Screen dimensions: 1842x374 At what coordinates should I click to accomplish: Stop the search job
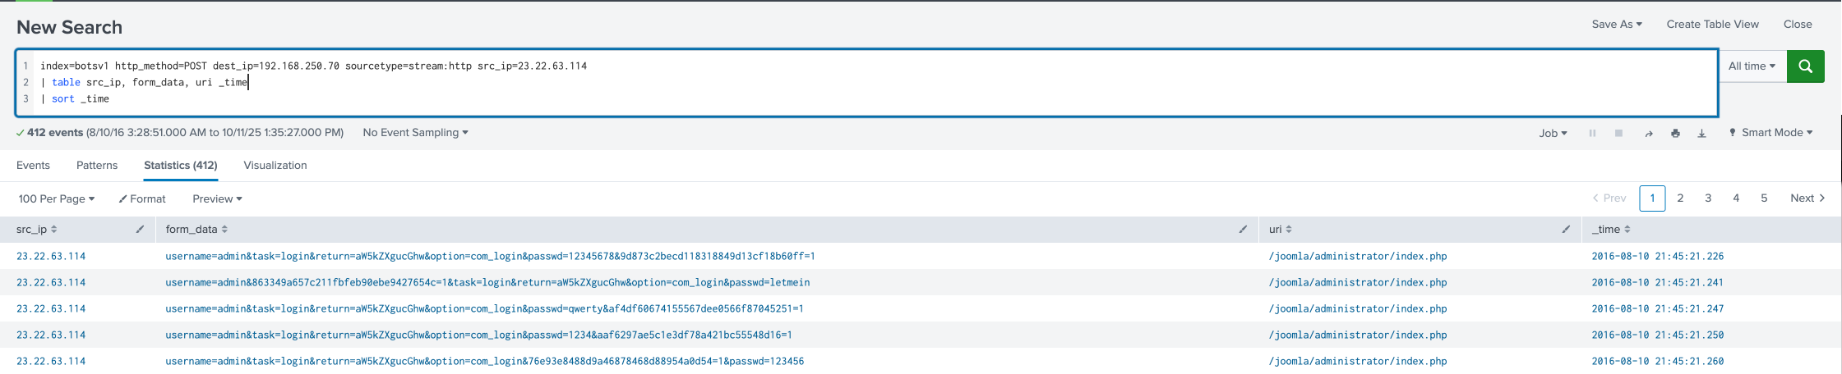(x=1618, y=133)
